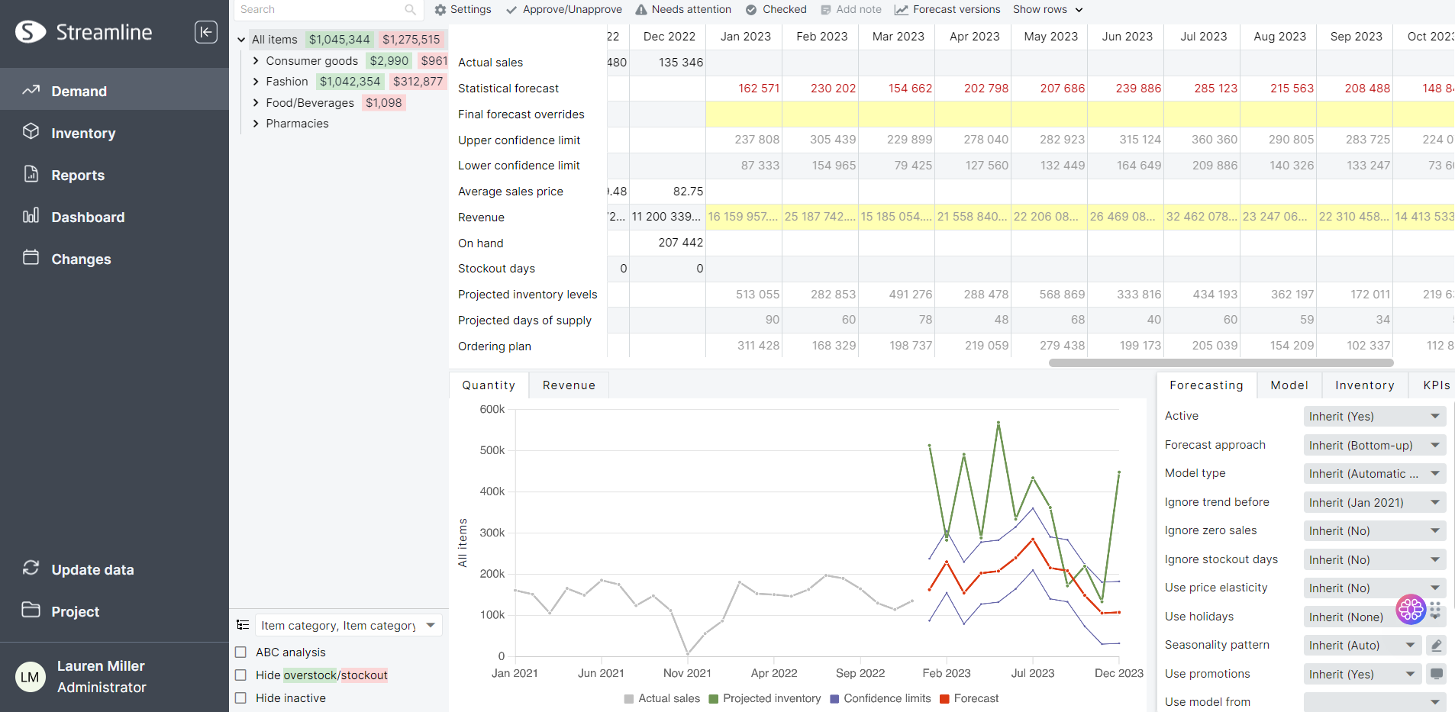Collapse the sidebar with the arrow icon

206,32
